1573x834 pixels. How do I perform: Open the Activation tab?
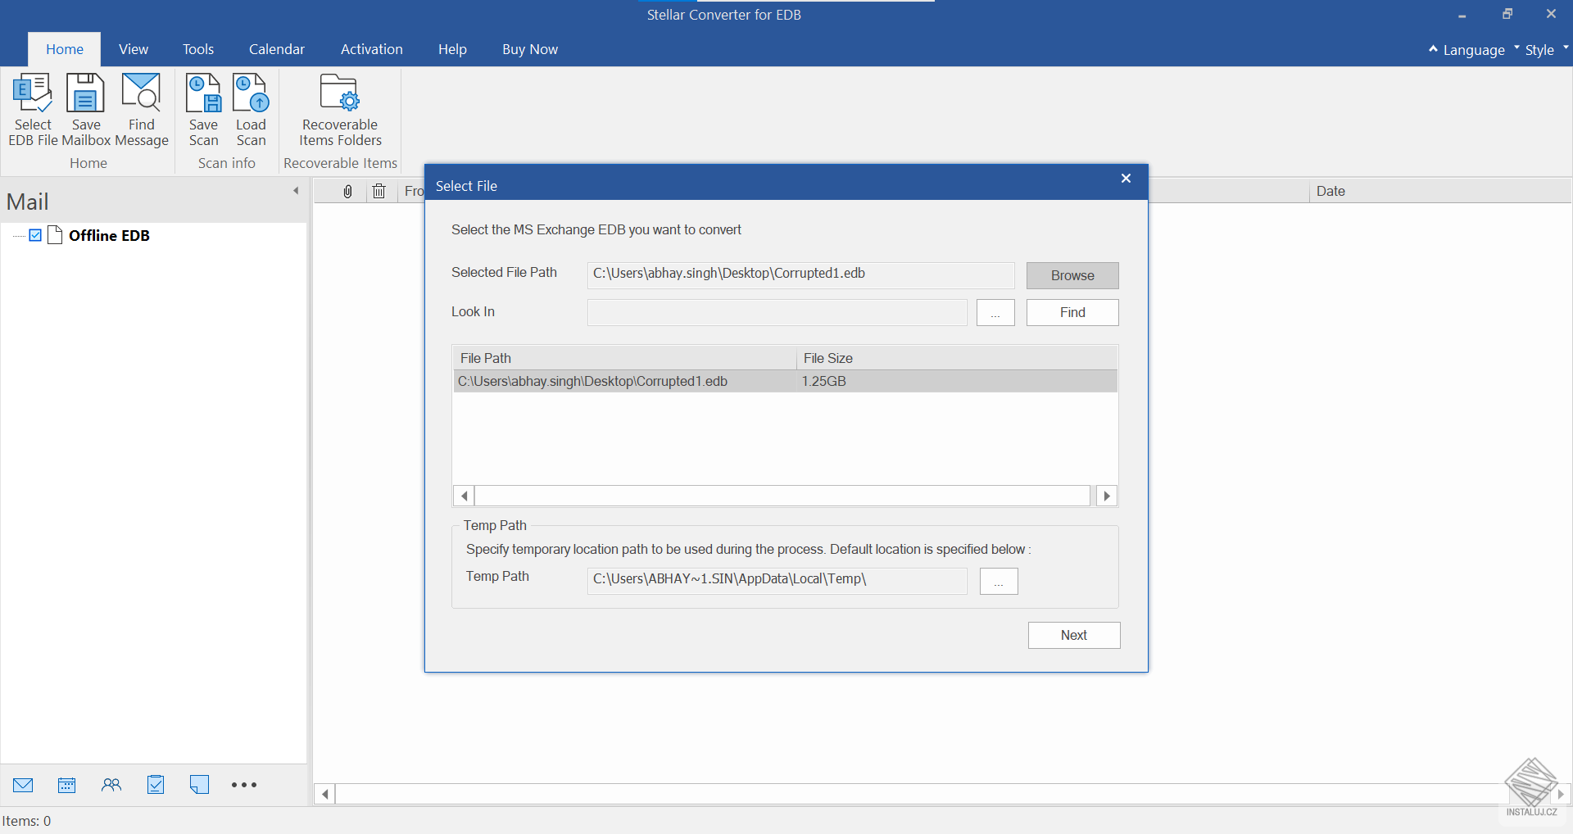coord(372,49)
